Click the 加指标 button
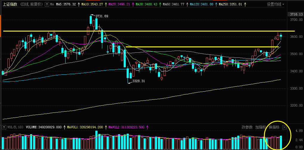Screen dimensions: 304x150 (260, 127)
